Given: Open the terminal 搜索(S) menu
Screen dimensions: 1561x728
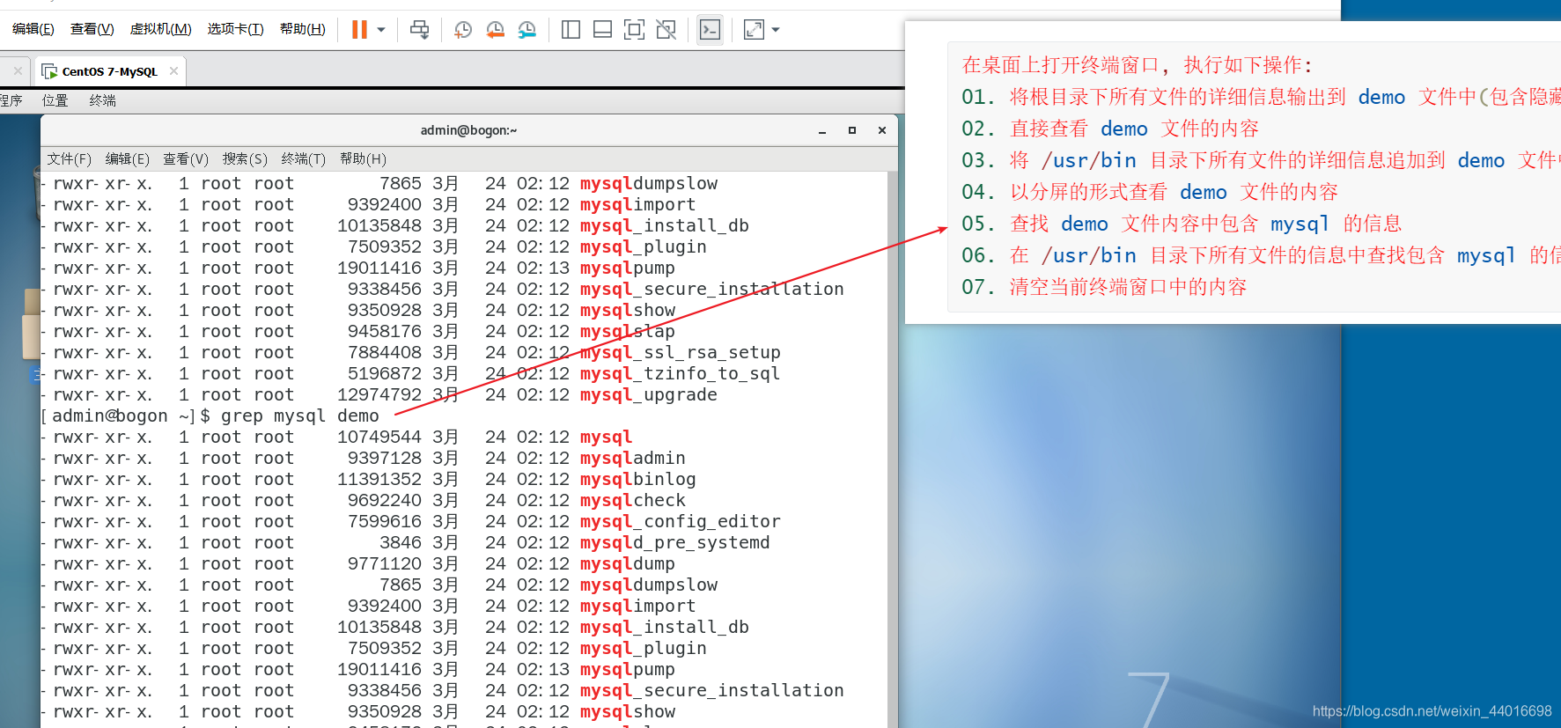Looking at the screenshot, I should (245, 159).
